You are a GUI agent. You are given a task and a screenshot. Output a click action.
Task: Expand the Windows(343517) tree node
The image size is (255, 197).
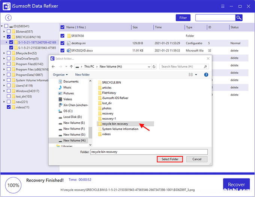[4, 91]
